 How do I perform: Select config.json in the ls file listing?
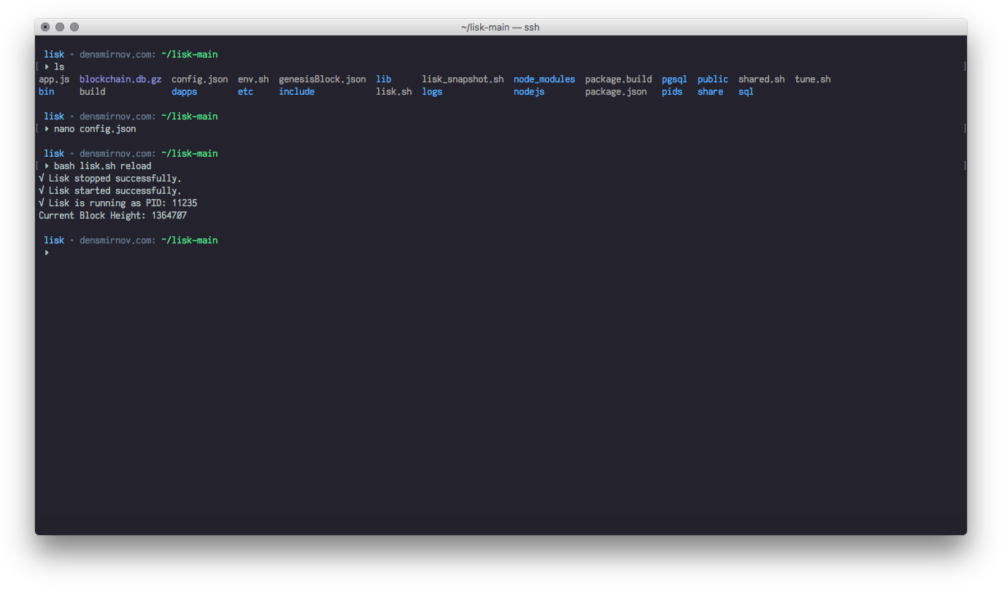(200, 79)
